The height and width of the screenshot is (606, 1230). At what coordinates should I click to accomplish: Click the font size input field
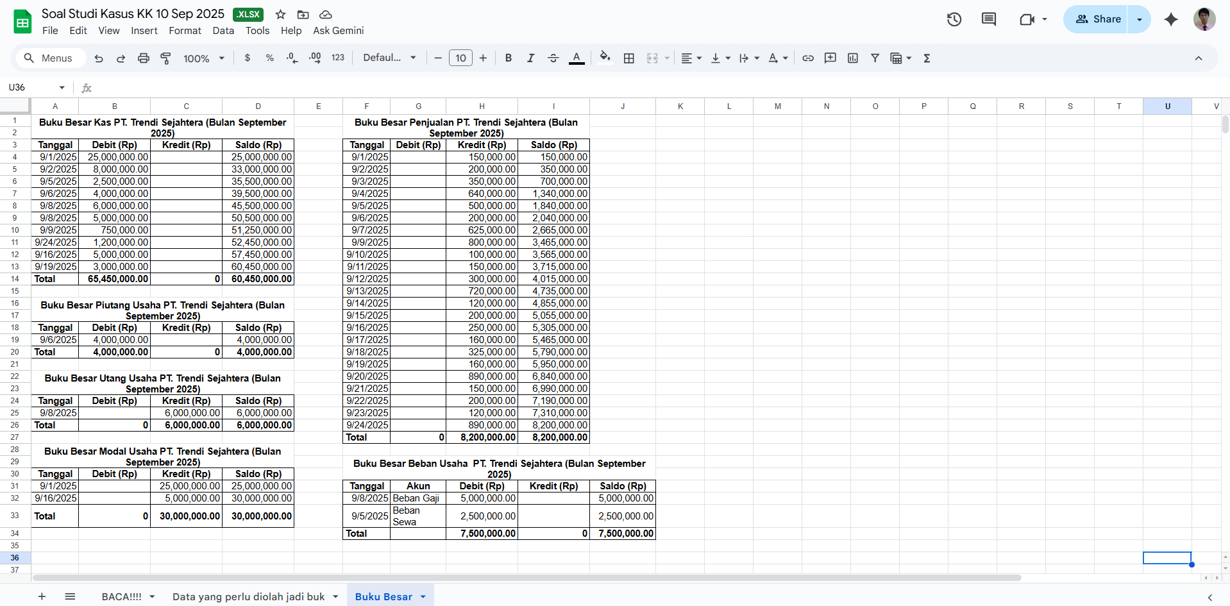(460, 58)
